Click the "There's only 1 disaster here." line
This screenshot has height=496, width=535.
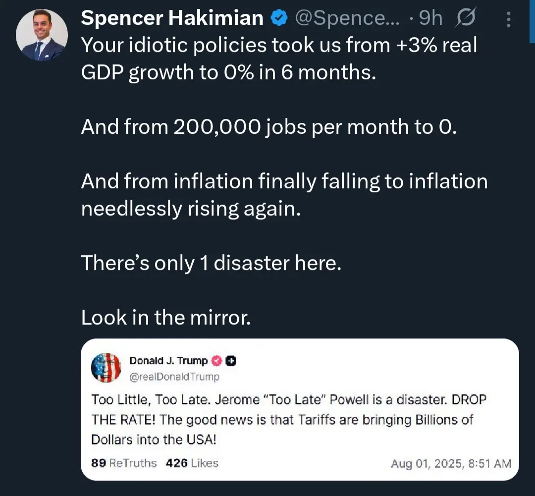click(x=211, y=263)
